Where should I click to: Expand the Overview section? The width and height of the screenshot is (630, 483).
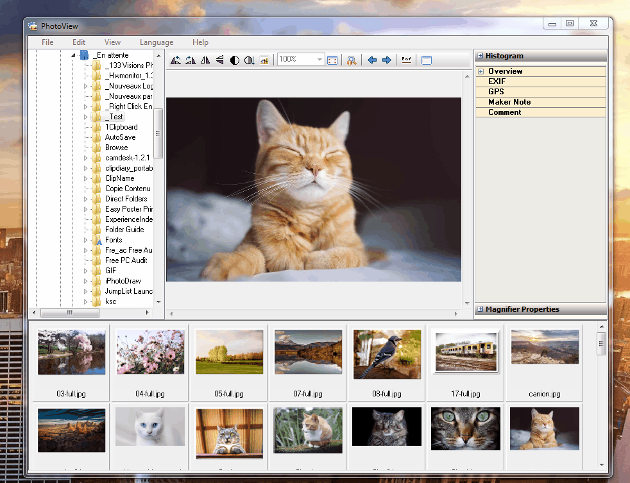[480, 71]
